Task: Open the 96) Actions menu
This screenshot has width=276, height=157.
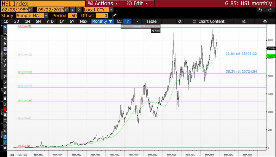Action: point(103,3)
